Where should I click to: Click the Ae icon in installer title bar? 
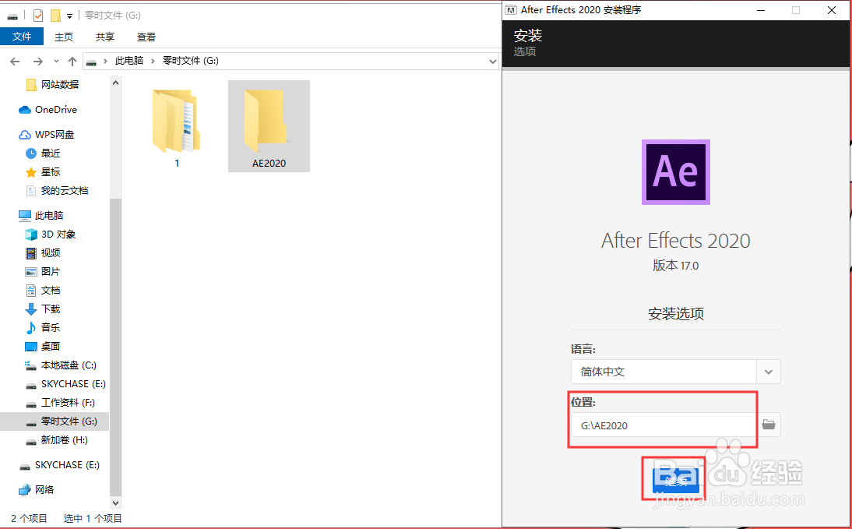512,10
